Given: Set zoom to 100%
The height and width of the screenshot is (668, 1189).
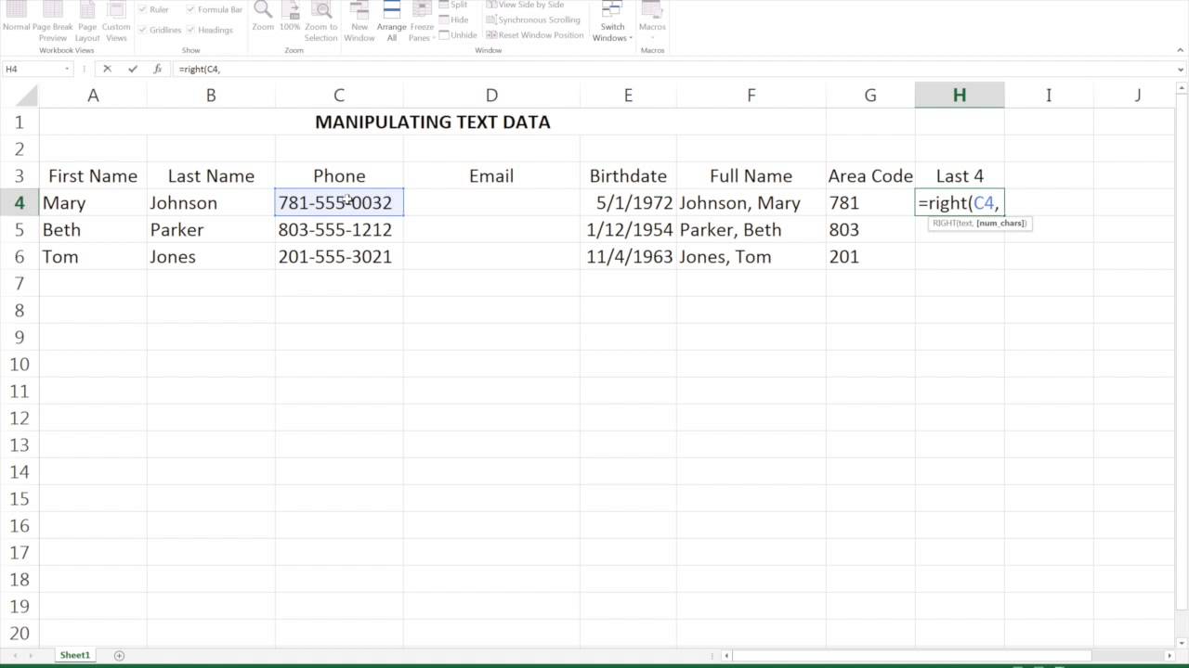Looking at the screenshot, I should (290, 19).
